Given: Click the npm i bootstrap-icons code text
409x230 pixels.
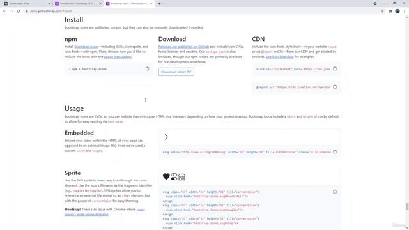Looking at the screenshot, I should tap(89, 69).
